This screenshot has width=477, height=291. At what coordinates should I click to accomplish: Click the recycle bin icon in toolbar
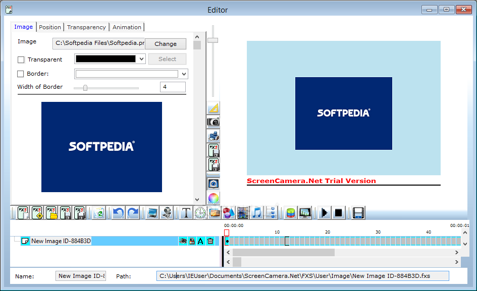point(99,213)
